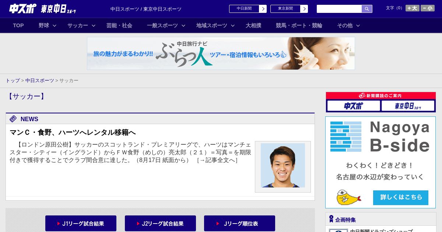Open headline マンC・食野、ハーツへレンタル移籍へ
The image size is (442, 232).
pos(73,133)
